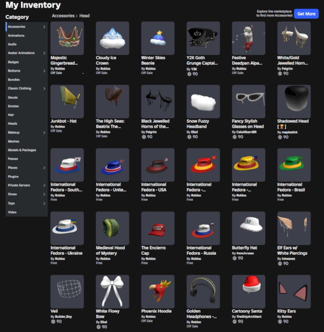The width and height of the screenshot is (324, 332).
Task: Open the Veil item thumbnail
Action: point(67,292)
